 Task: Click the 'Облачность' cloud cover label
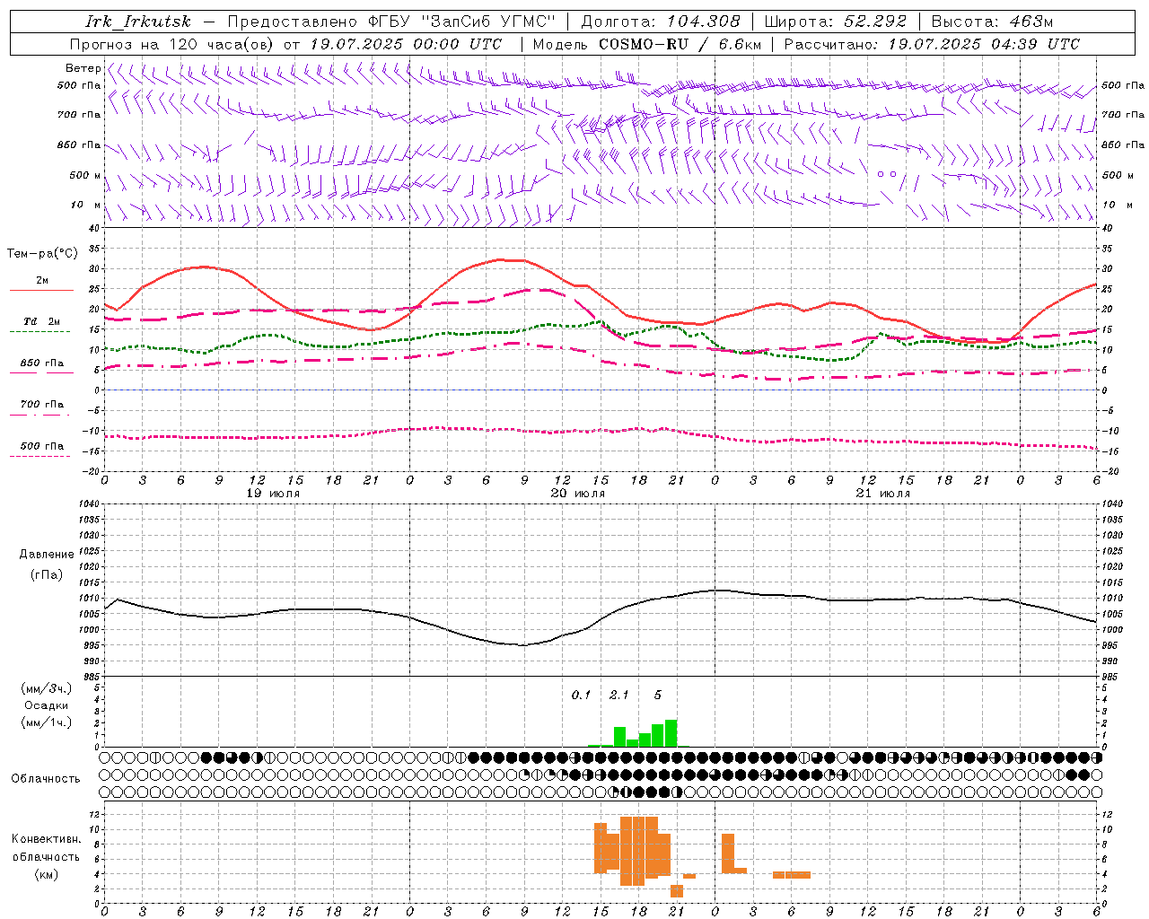[x=46, y=779]
